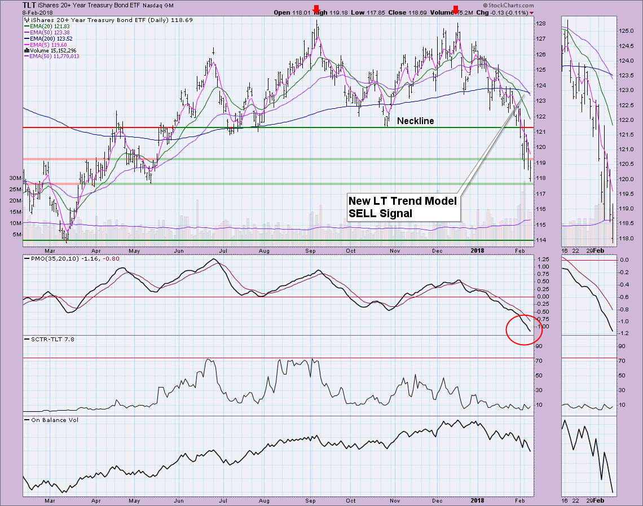Select the 'Nasdaq GM' exchange label
This screenshot has height=506, width=643.
(x=158, y=6)
